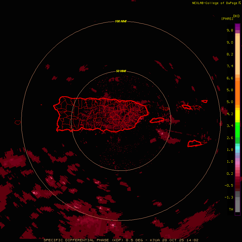Click the KJUA radar site identifier
This screenshot has width=242, height=242.
click(155, 240)
